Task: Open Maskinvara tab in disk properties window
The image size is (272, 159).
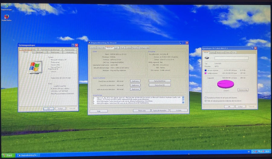Action: [x=220, y=53]
